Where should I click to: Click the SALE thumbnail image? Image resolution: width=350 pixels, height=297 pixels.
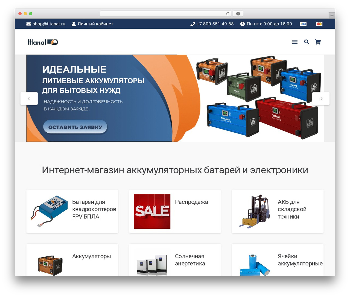pyautogui.click(x=152, y=211)
